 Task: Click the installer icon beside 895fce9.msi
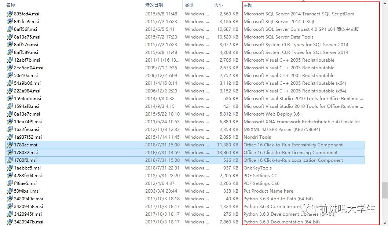10,21
